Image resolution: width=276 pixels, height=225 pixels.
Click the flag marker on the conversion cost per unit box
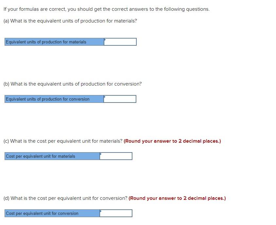click(x=100, y=210)
